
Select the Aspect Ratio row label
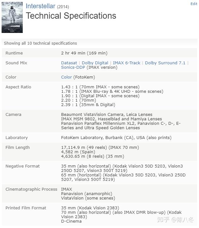pos(18,87)
